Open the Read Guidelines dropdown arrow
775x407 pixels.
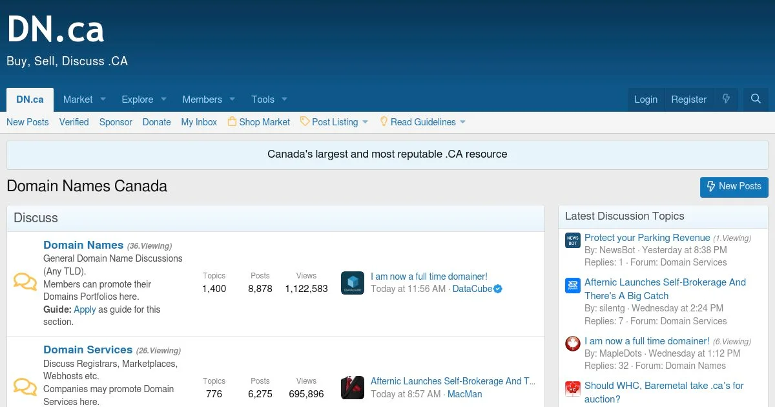[462, 121]
